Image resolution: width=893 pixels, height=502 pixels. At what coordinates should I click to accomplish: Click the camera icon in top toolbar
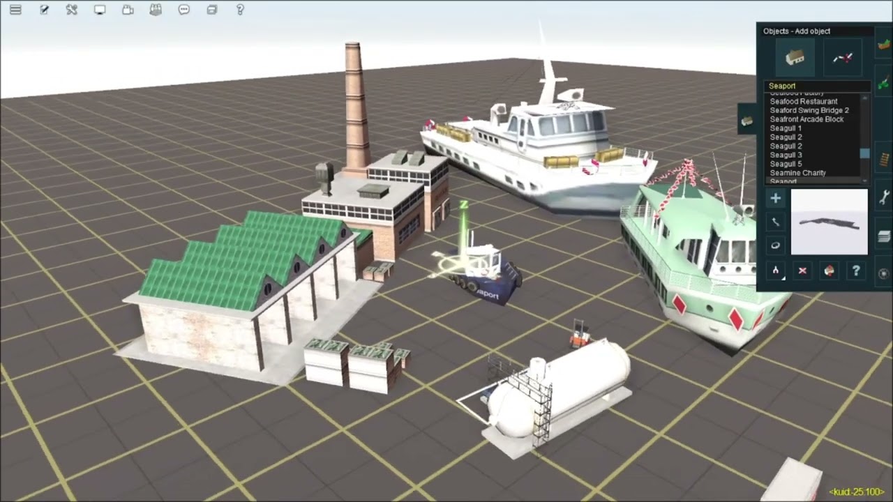click(x=128, y=10)
